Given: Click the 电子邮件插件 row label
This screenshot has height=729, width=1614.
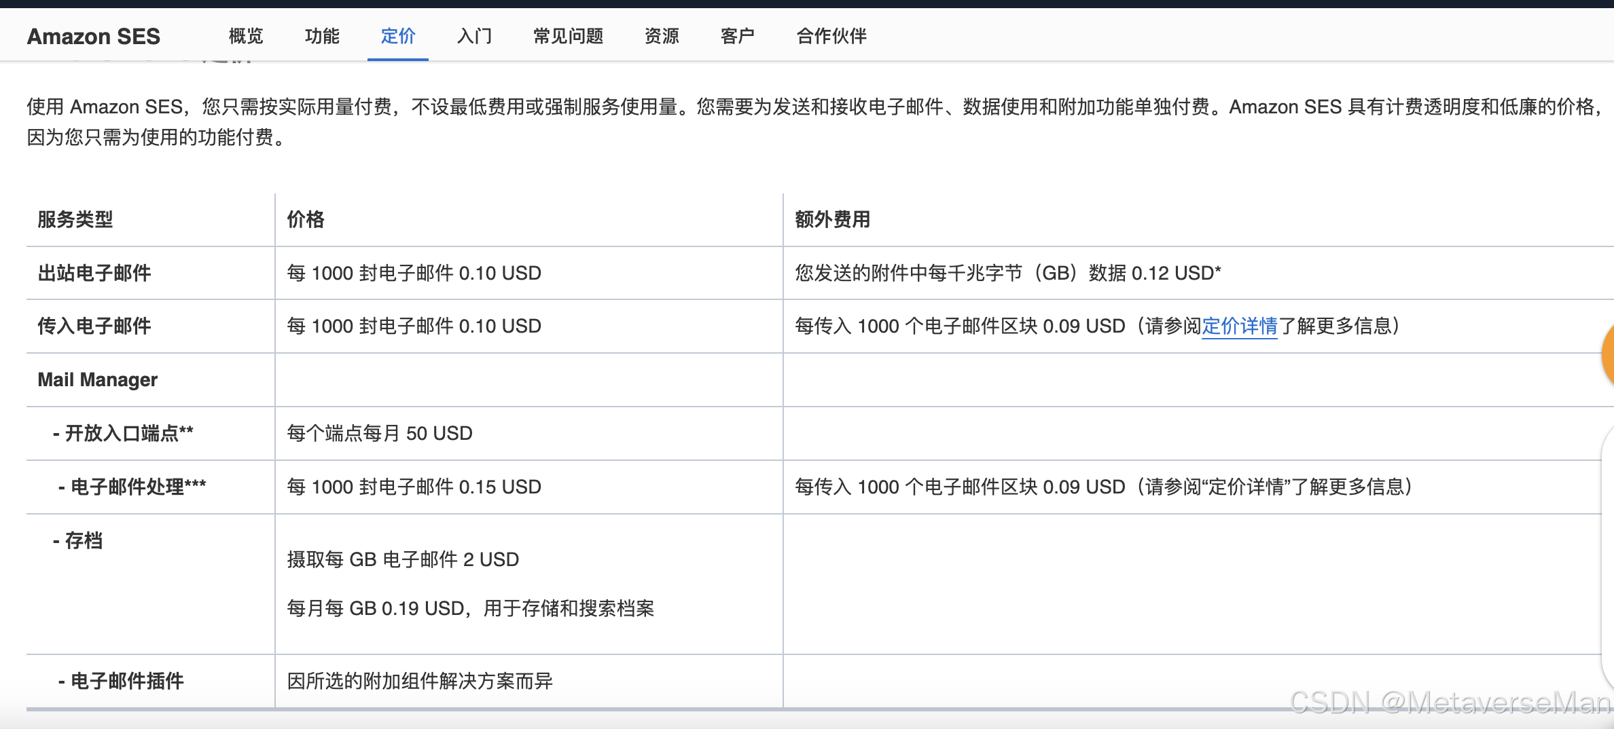Looking at the screenshot, I should click(121, 681).
